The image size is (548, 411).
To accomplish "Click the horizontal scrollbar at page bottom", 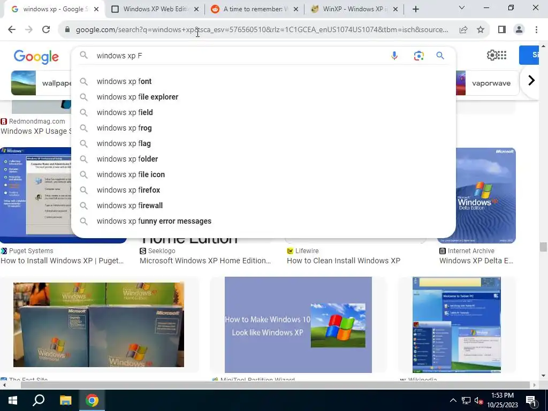I will [x=276, y=385].
